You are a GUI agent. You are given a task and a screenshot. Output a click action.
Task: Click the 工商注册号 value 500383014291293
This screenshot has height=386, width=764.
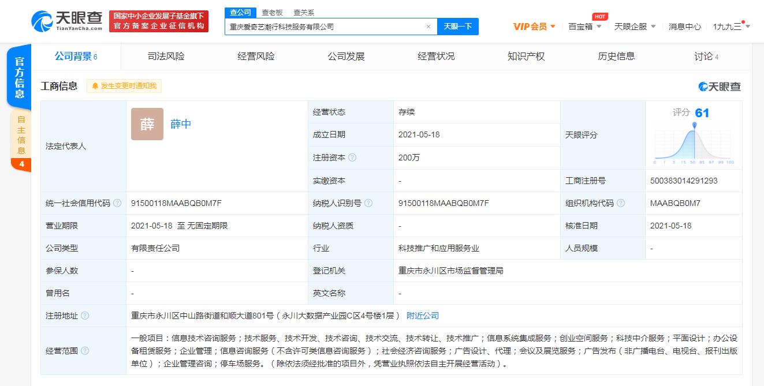pyautogui.click(x=684, y=181)
